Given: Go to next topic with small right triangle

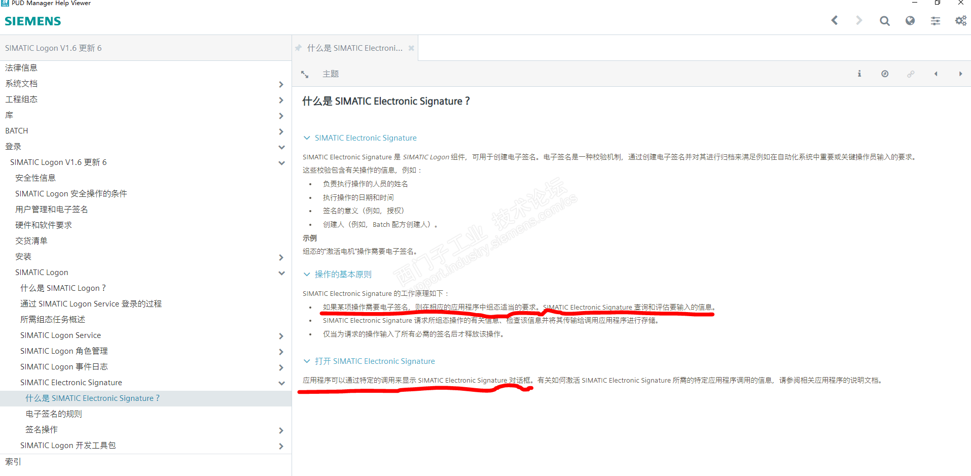Looking at the screenshot, I should (960, 74).
